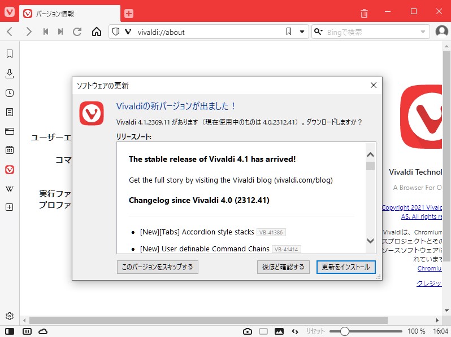The image size is (451, 337).
Task: Open search engine selector magnifier
Action: [x=318, y=32]
